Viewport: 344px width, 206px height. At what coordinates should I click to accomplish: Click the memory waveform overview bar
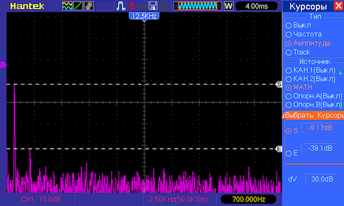198,6
